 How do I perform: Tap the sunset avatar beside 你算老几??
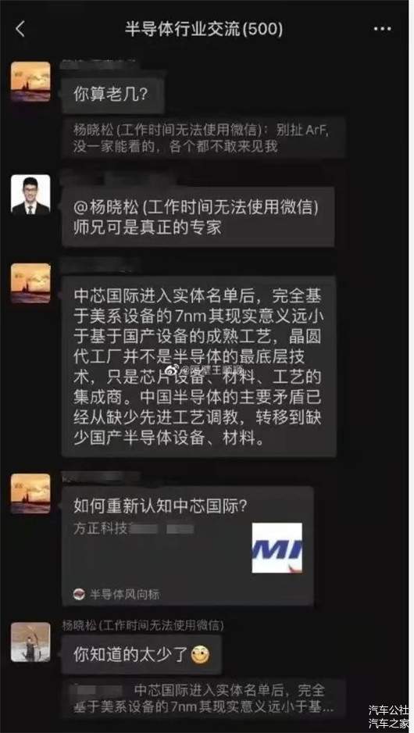(x=30, y=81)
